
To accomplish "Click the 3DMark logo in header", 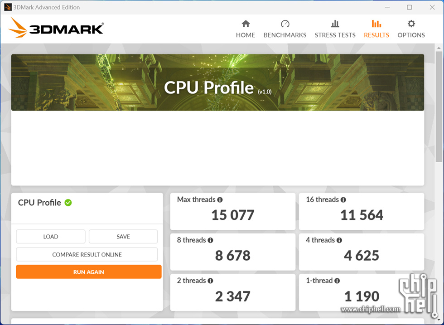I will tap(56, 28).
